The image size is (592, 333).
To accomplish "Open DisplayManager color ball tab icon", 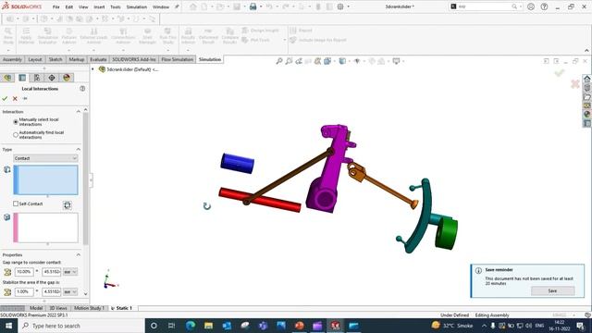I will [x=67, y=78].
